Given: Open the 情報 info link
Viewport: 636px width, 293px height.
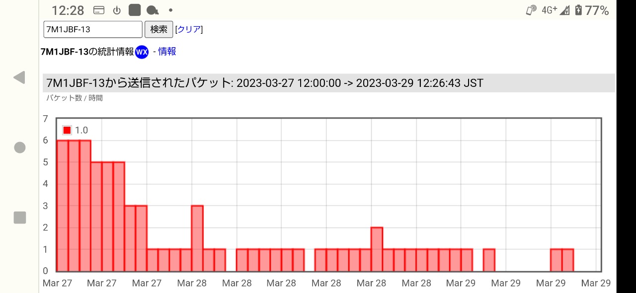Looking at the screenshot, I should click(167, 52).
